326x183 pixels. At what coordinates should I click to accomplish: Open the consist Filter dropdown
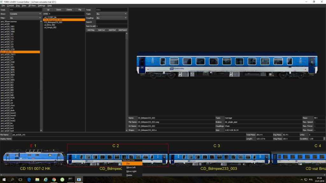click(x=25, y=18)
